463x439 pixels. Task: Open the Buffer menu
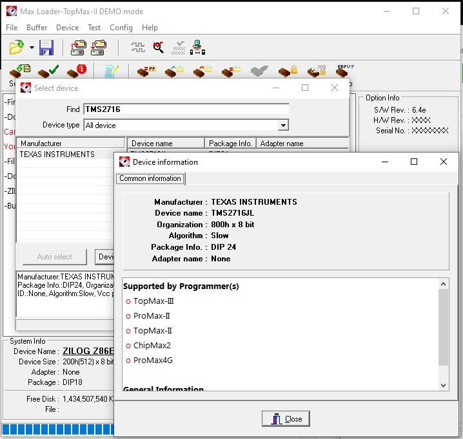[37, 28]
